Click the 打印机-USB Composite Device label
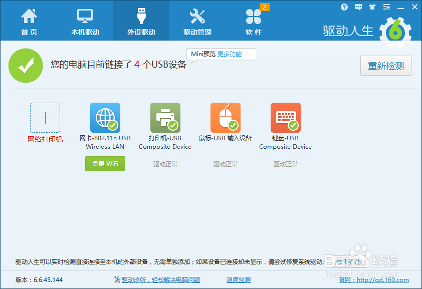Viewport: 422px width, 289px height. pos(165,142)
